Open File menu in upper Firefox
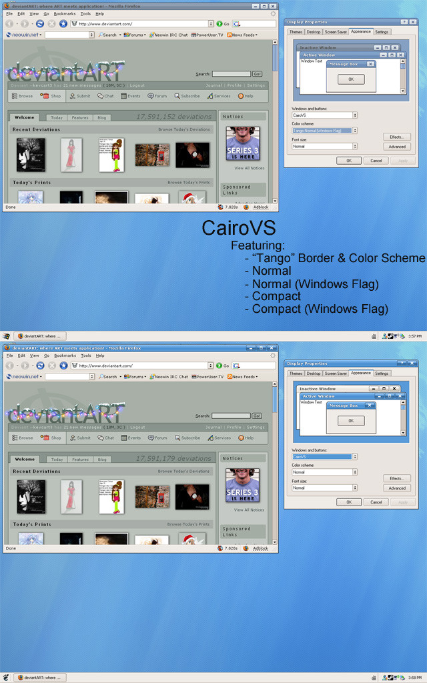This screenshot has height=683, width=427. click(x=9, y=14)
